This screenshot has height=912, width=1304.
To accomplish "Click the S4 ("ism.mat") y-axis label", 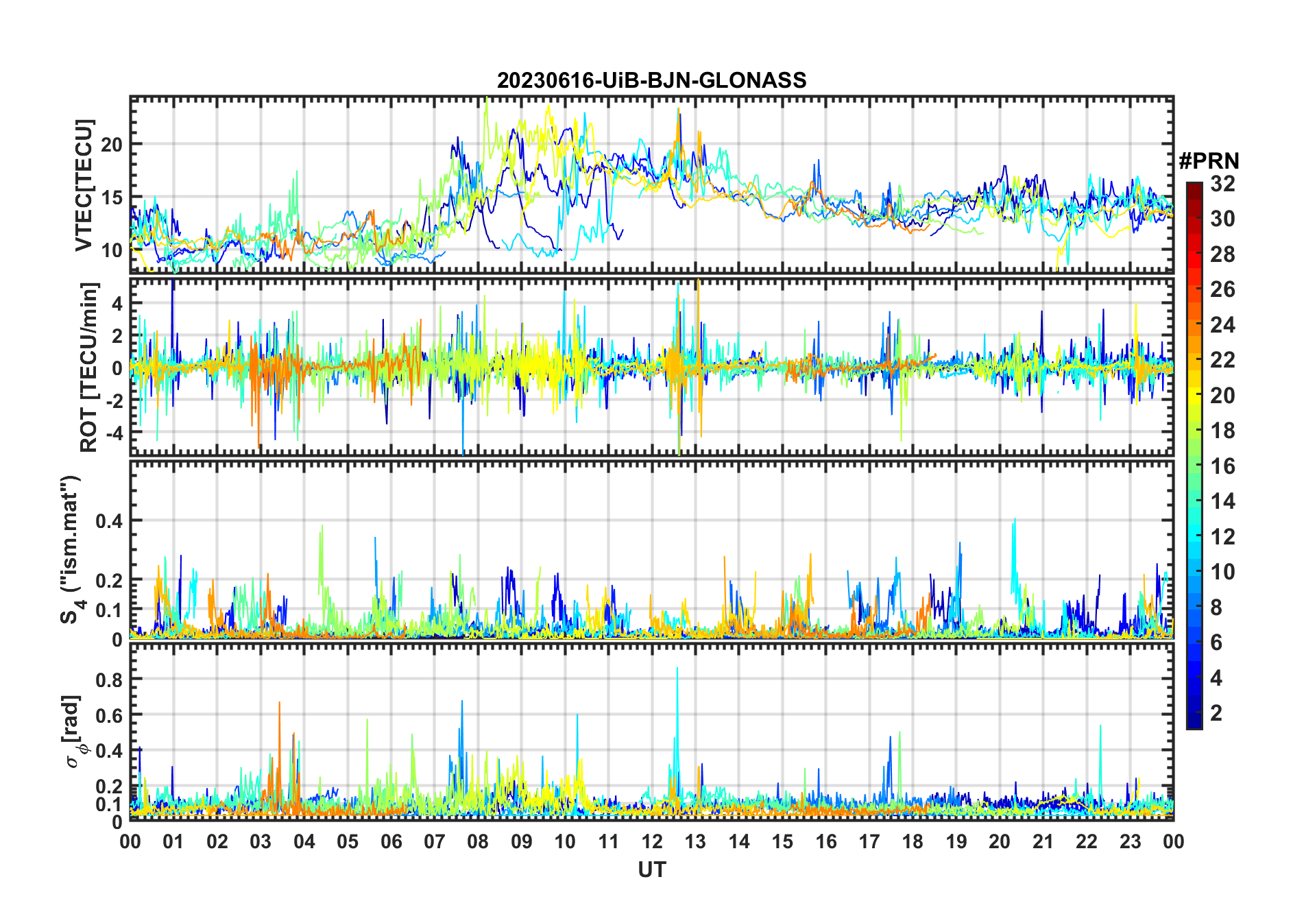I will point(71,550).
